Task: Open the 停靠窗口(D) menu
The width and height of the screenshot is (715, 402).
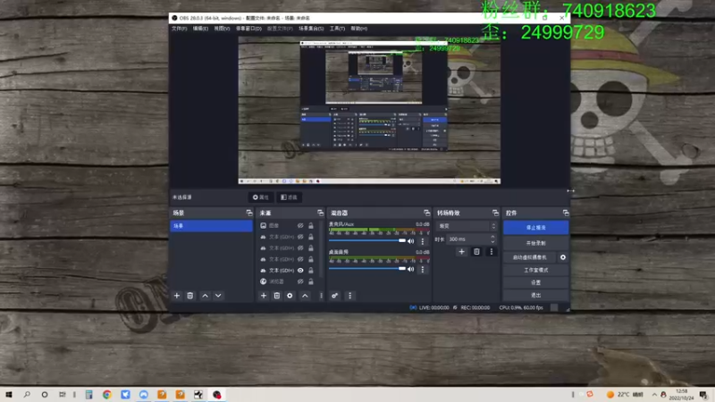Action: click(x=248, y=29)
